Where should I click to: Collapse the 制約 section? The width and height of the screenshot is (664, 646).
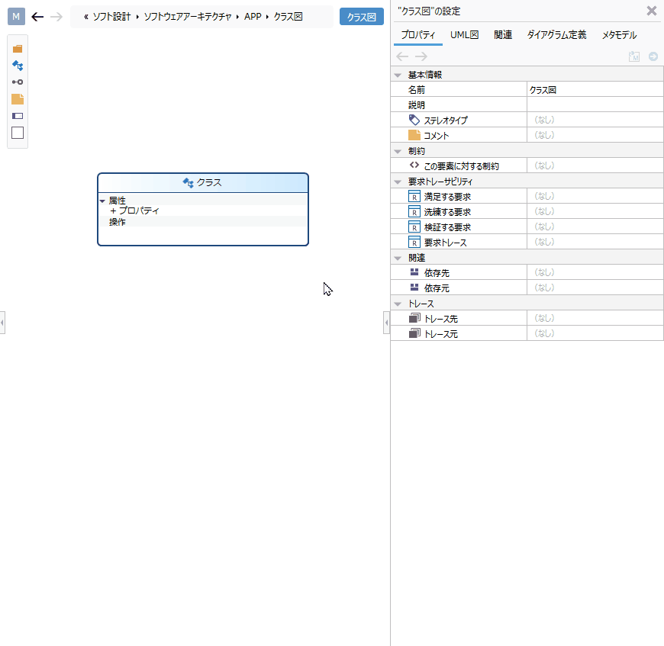[398, 152]
